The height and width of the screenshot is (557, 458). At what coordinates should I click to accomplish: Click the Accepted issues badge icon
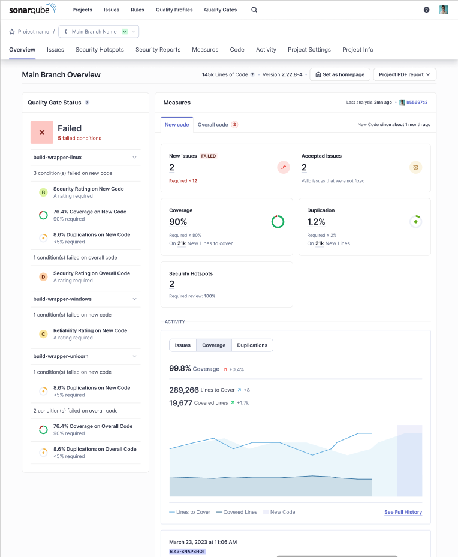click(x=415, y=168)
